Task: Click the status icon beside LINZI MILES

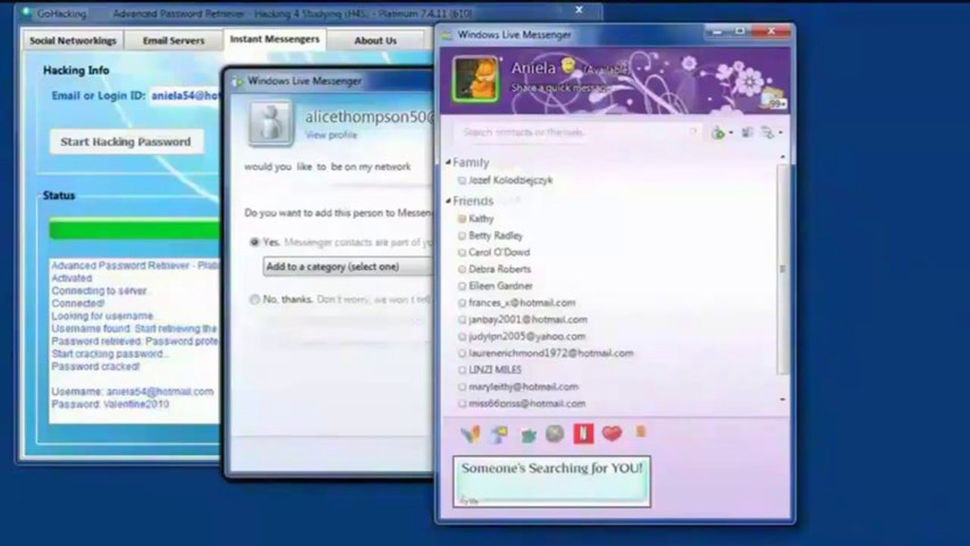Action: coord(462,370)
